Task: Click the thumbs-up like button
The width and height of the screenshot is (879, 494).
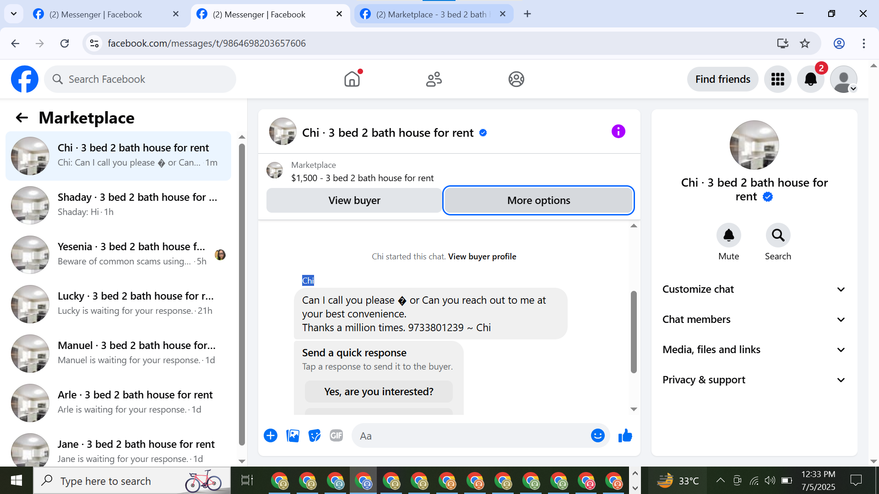Action: (x=625, y=436)
